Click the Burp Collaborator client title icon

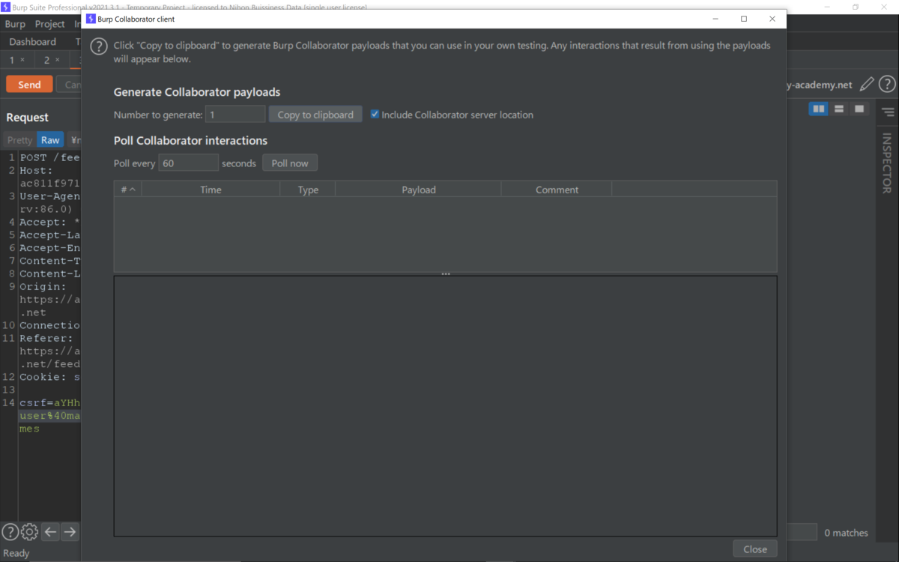point(91,19)
